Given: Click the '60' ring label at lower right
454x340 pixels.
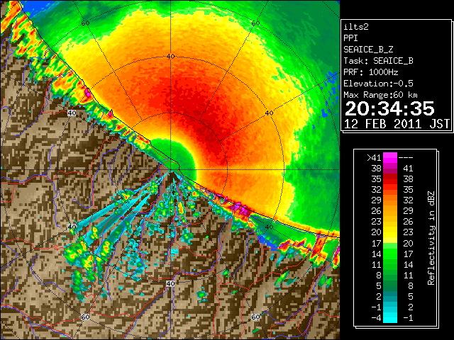Looking at the screenshot, I should pyautogui.click(x=255, y=317).
